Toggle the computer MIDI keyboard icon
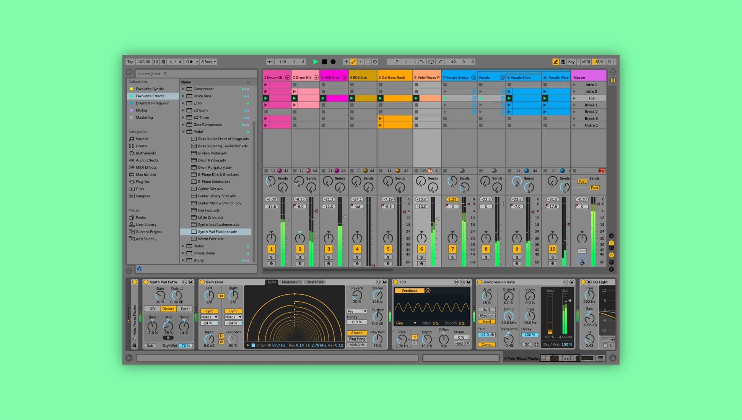Image resolution: width=742 pixels, height=420 pixels. point(563,62)
